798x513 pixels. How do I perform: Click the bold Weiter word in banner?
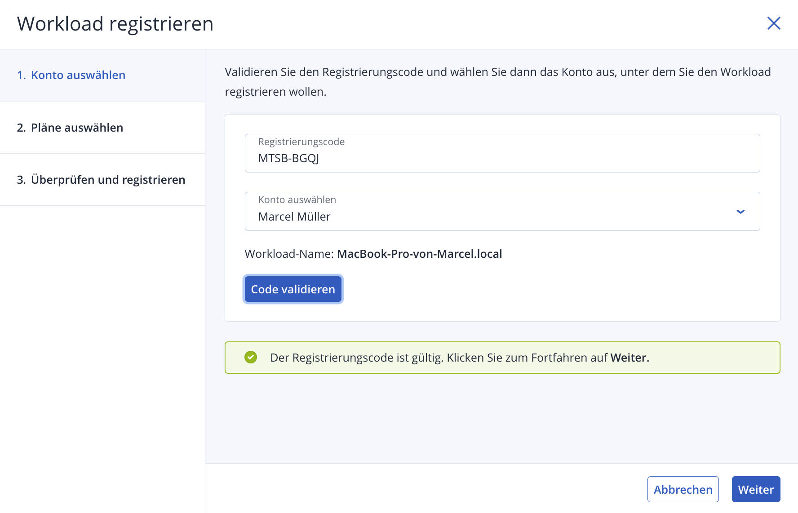coord(629,358)
